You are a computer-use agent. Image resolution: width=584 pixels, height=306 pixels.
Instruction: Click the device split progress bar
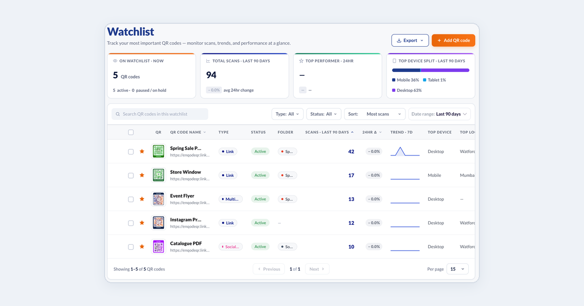(x=431, y=70)
